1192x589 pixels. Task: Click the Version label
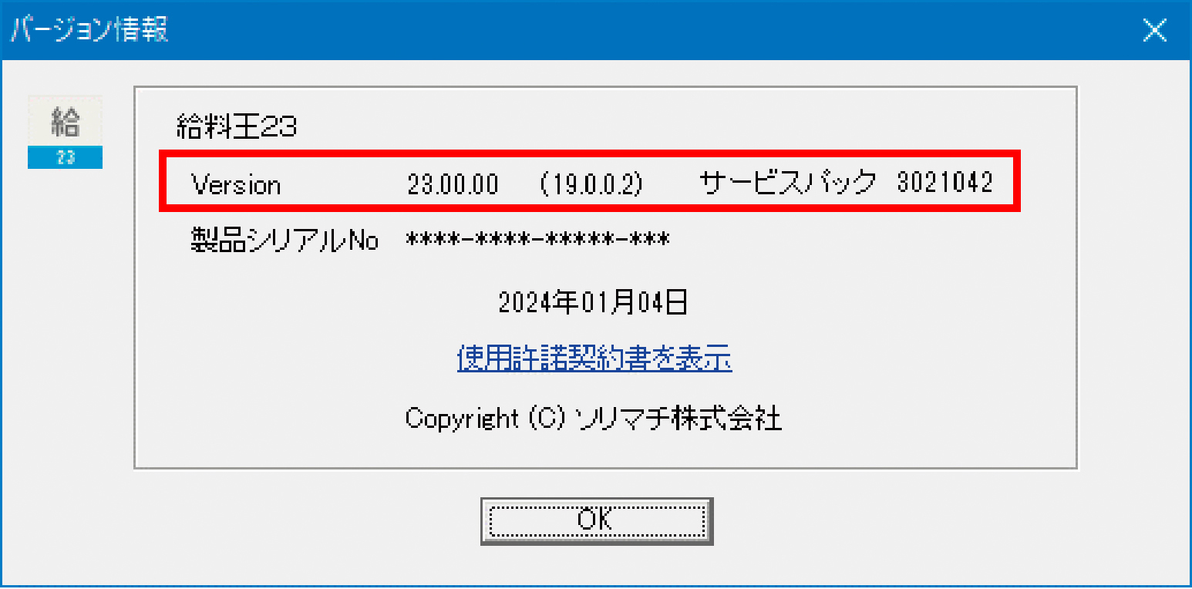236,185
